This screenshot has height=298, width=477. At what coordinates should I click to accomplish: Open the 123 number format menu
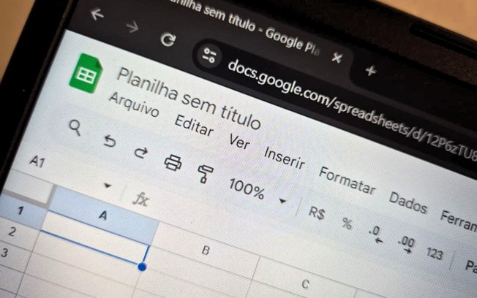(x=434, y=253)
